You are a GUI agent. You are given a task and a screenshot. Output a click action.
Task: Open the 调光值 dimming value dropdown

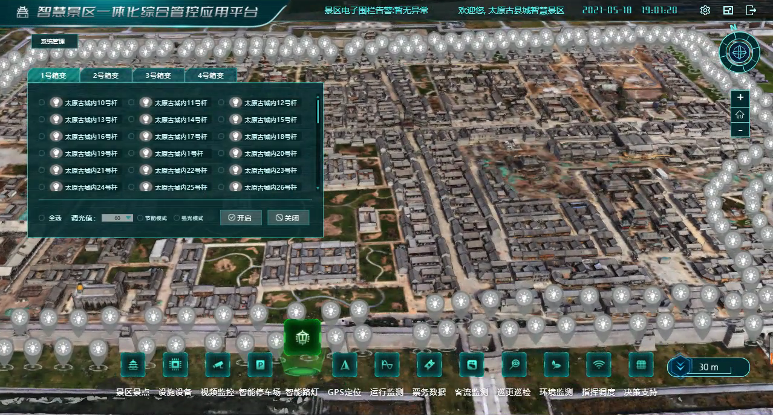click(117, 217)
